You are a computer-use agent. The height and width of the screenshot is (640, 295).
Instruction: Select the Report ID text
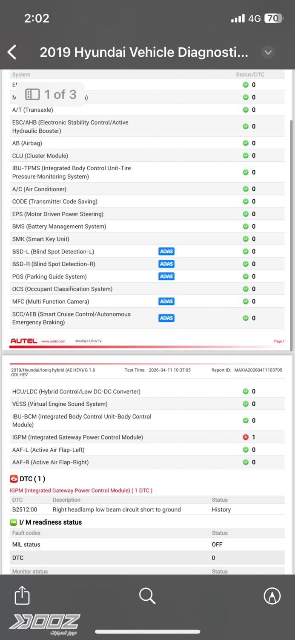click(x=247, y=370)
